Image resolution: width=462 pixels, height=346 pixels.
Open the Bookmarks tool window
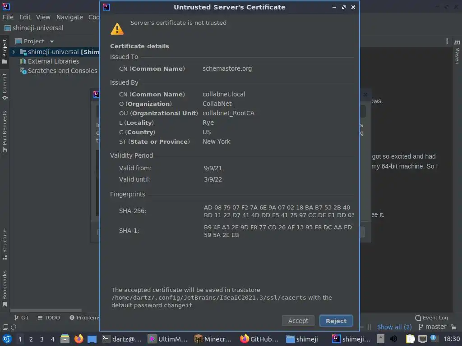tap(5, 288)
